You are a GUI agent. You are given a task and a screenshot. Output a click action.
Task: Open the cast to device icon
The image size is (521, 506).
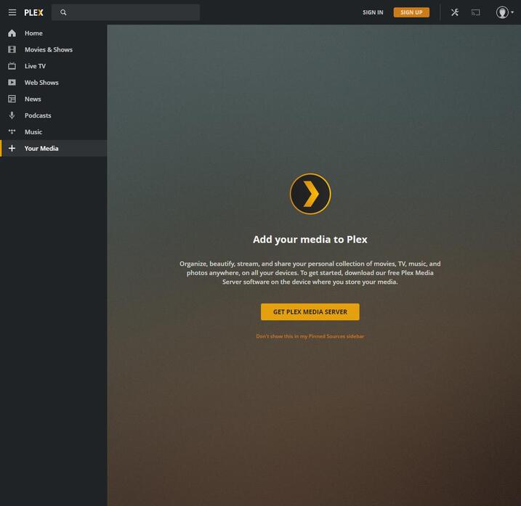tap(475, 12)
